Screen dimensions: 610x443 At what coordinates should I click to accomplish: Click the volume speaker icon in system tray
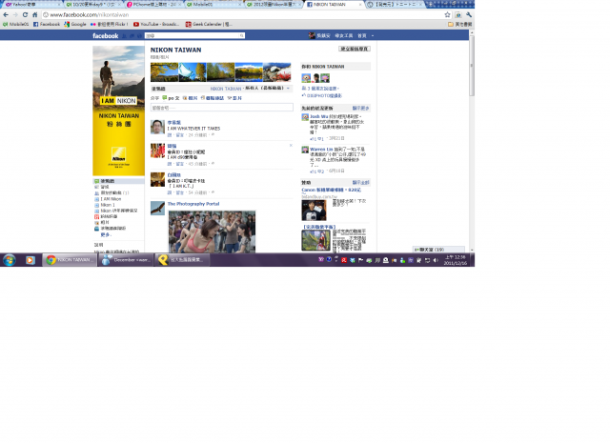tap(436, 260)
